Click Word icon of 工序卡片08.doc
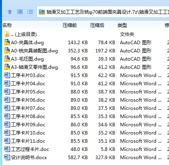 tap(7, 116)
